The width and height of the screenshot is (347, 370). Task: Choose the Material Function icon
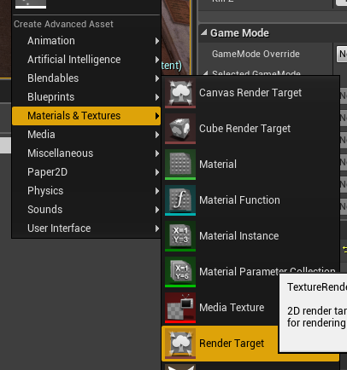coord(180,200)
